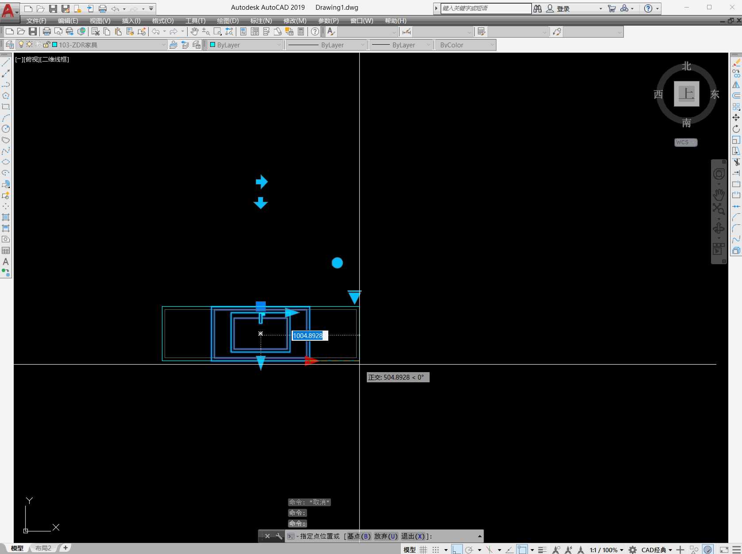Click the Plot print icon in standard toolbar
742x554 pixels.
(x=47, y=31)
